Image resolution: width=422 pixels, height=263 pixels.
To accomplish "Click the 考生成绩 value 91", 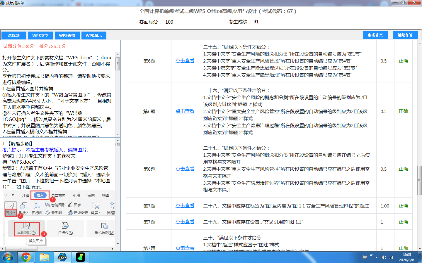I will point(256,22).
